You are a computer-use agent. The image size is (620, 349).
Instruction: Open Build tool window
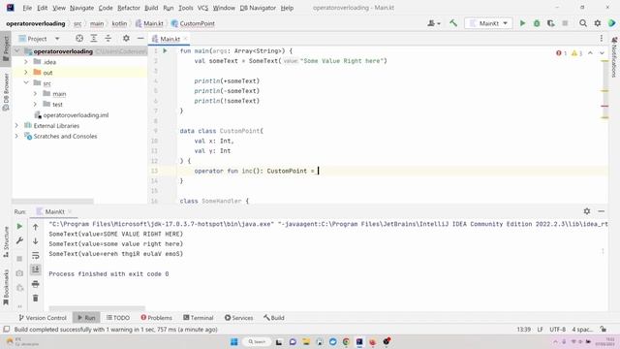pyautogui.click(x=274, y=318)
